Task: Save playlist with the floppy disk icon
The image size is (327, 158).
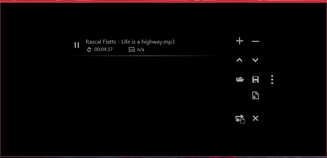Action: (x=256, y=80)
